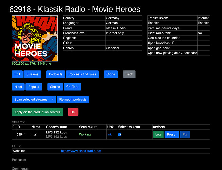
Task: Click the 'Enabled' status value
Action: point(204,23)
